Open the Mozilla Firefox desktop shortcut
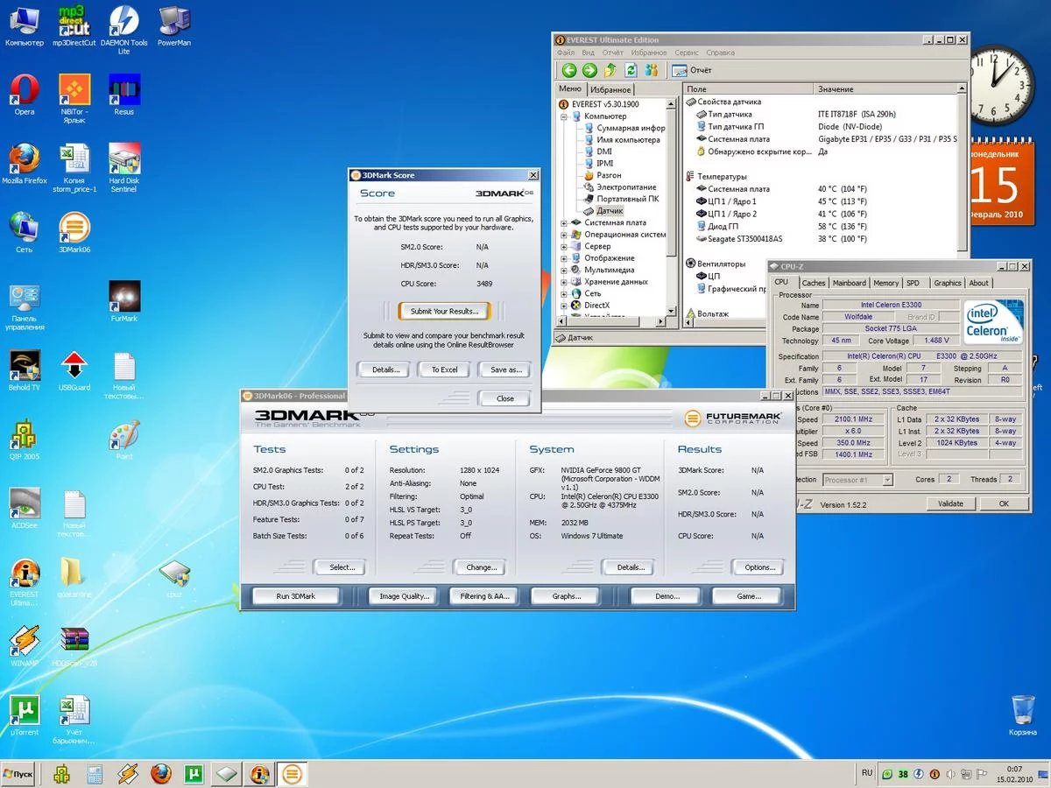Viewport: 1051px width, 788px height. click(25, 164)
